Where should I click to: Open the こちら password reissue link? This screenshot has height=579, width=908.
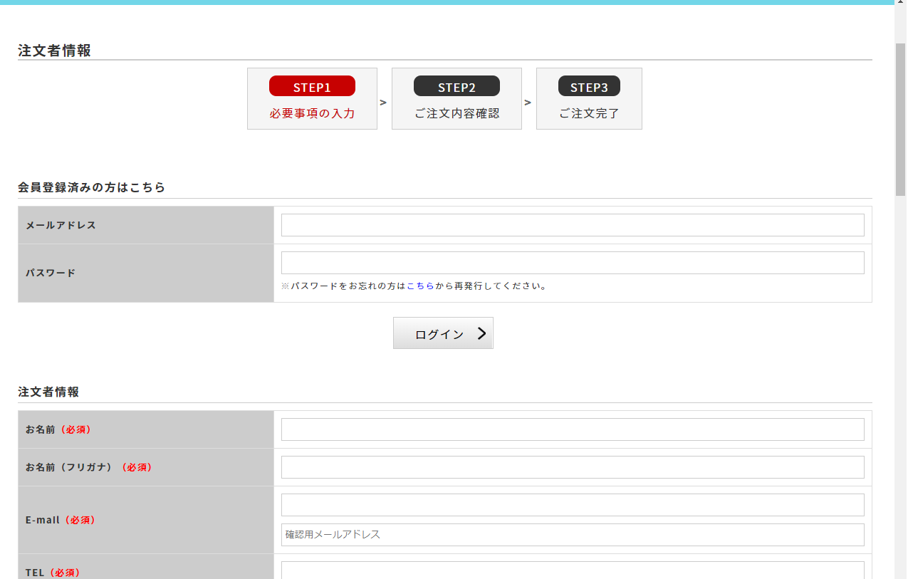pos(420,286)
